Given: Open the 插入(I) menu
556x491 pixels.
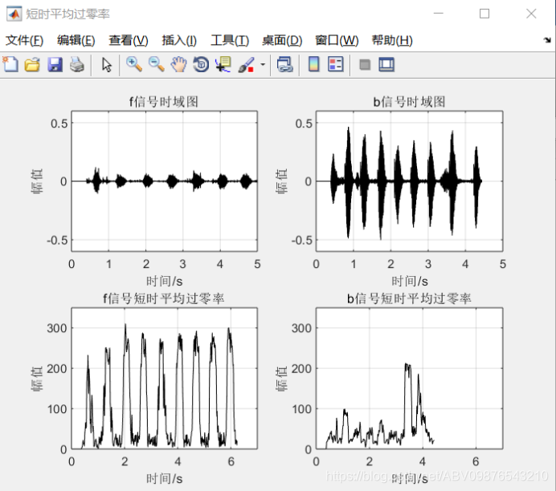Looking at the screenshot, I should coord(179,41).
